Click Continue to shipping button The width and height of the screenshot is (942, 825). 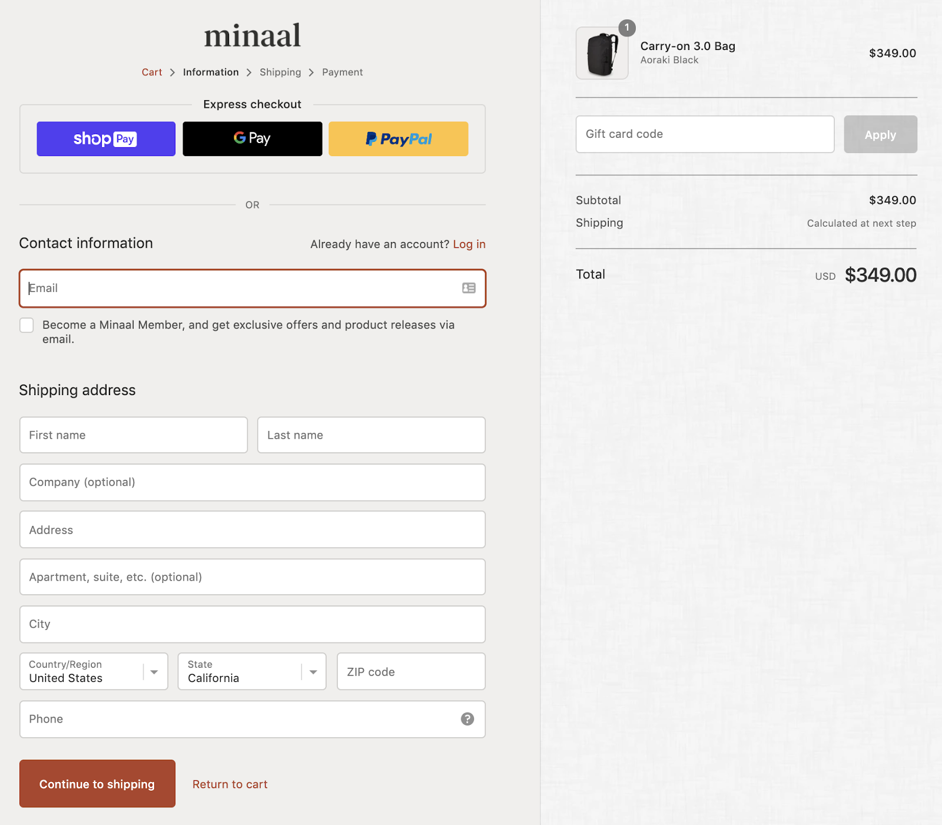97,784
